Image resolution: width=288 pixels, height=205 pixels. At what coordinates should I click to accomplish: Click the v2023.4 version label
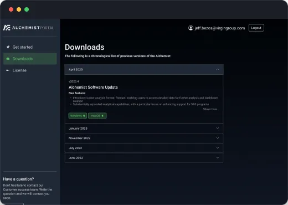[x=74, y=81]
